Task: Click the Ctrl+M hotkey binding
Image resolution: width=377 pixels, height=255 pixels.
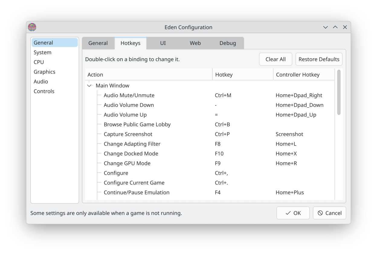Action: pyautogui.click(x=223, y=95)
